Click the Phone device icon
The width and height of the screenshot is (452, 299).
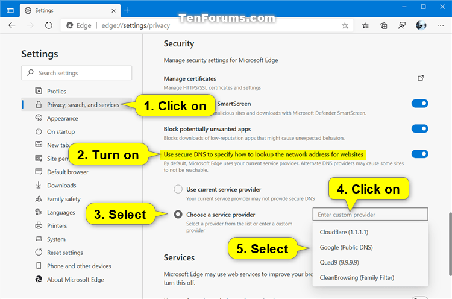click(39, 266)
